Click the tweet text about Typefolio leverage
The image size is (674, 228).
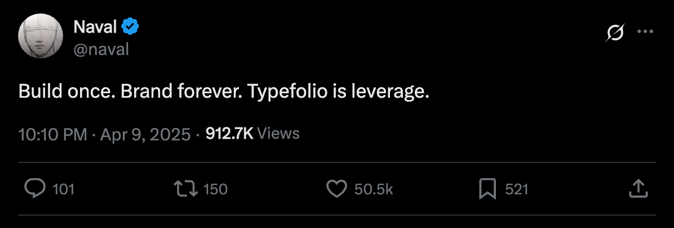click(224, 92)
